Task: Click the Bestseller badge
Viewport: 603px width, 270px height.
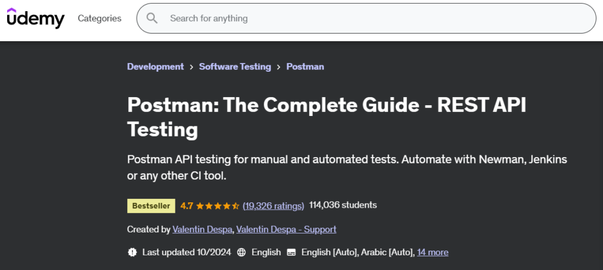Action: click(x=151, y=206)
